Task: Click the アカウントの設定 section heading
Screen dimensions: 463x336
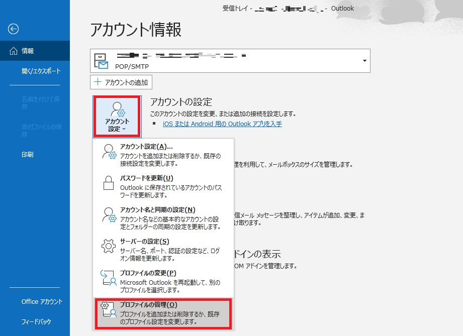Action: coord(181,102)
